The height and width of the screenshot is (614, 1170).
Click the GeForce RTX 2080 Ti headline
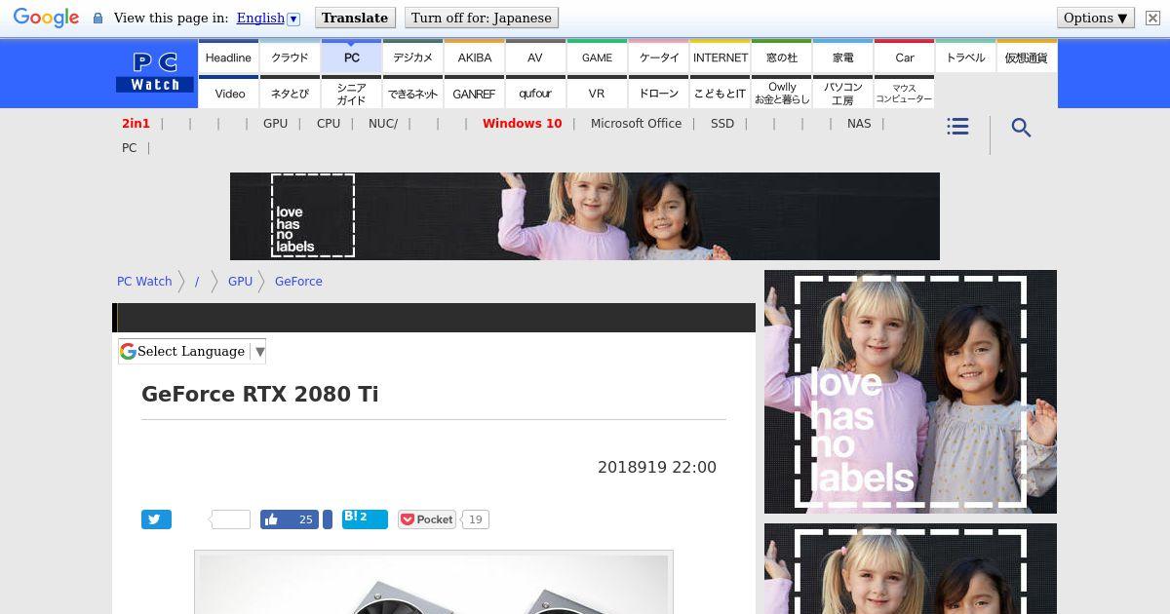(x=259, y=394)
